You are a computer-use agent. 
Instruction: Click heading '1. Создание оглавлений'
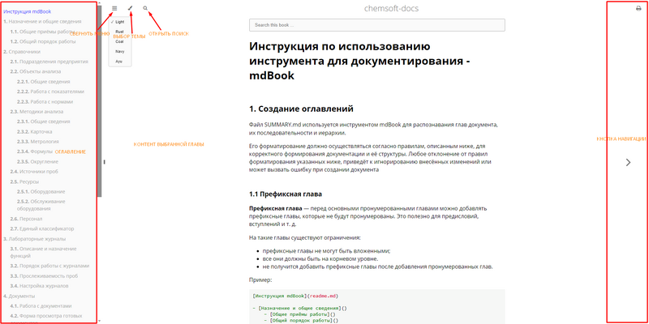pyautogui.click(x=301, y=109)
